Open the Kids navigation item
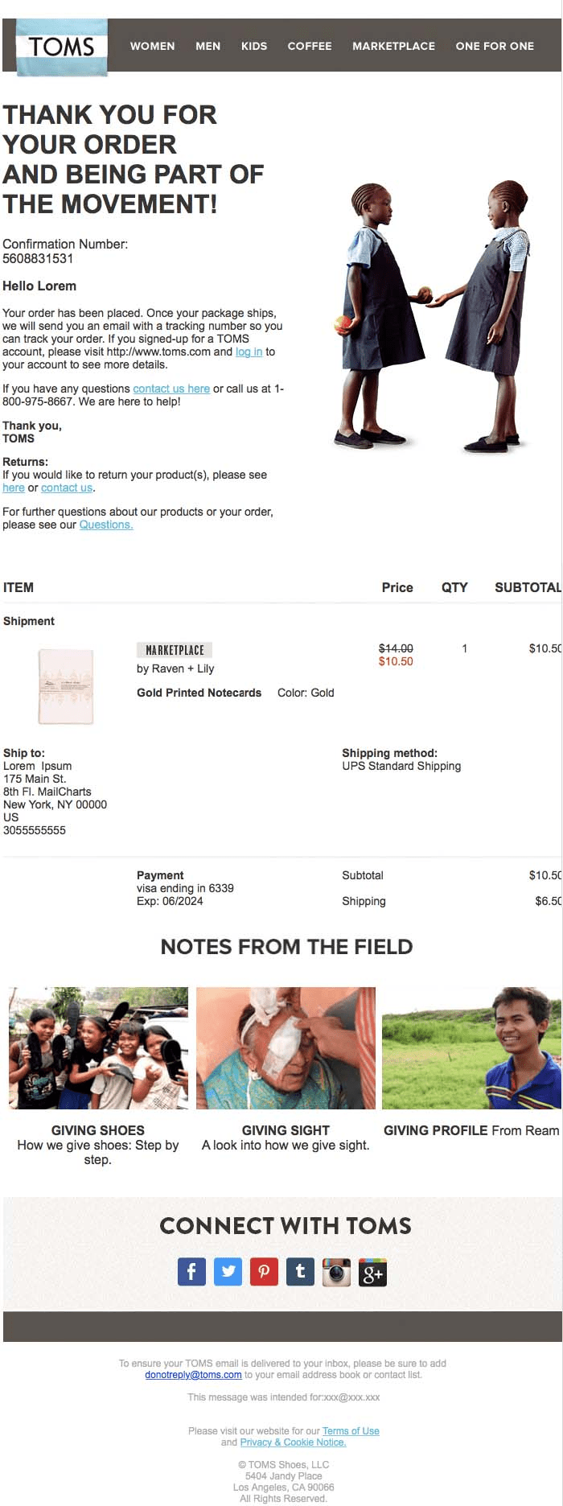The image size is (563, 1506). point(254,46)
